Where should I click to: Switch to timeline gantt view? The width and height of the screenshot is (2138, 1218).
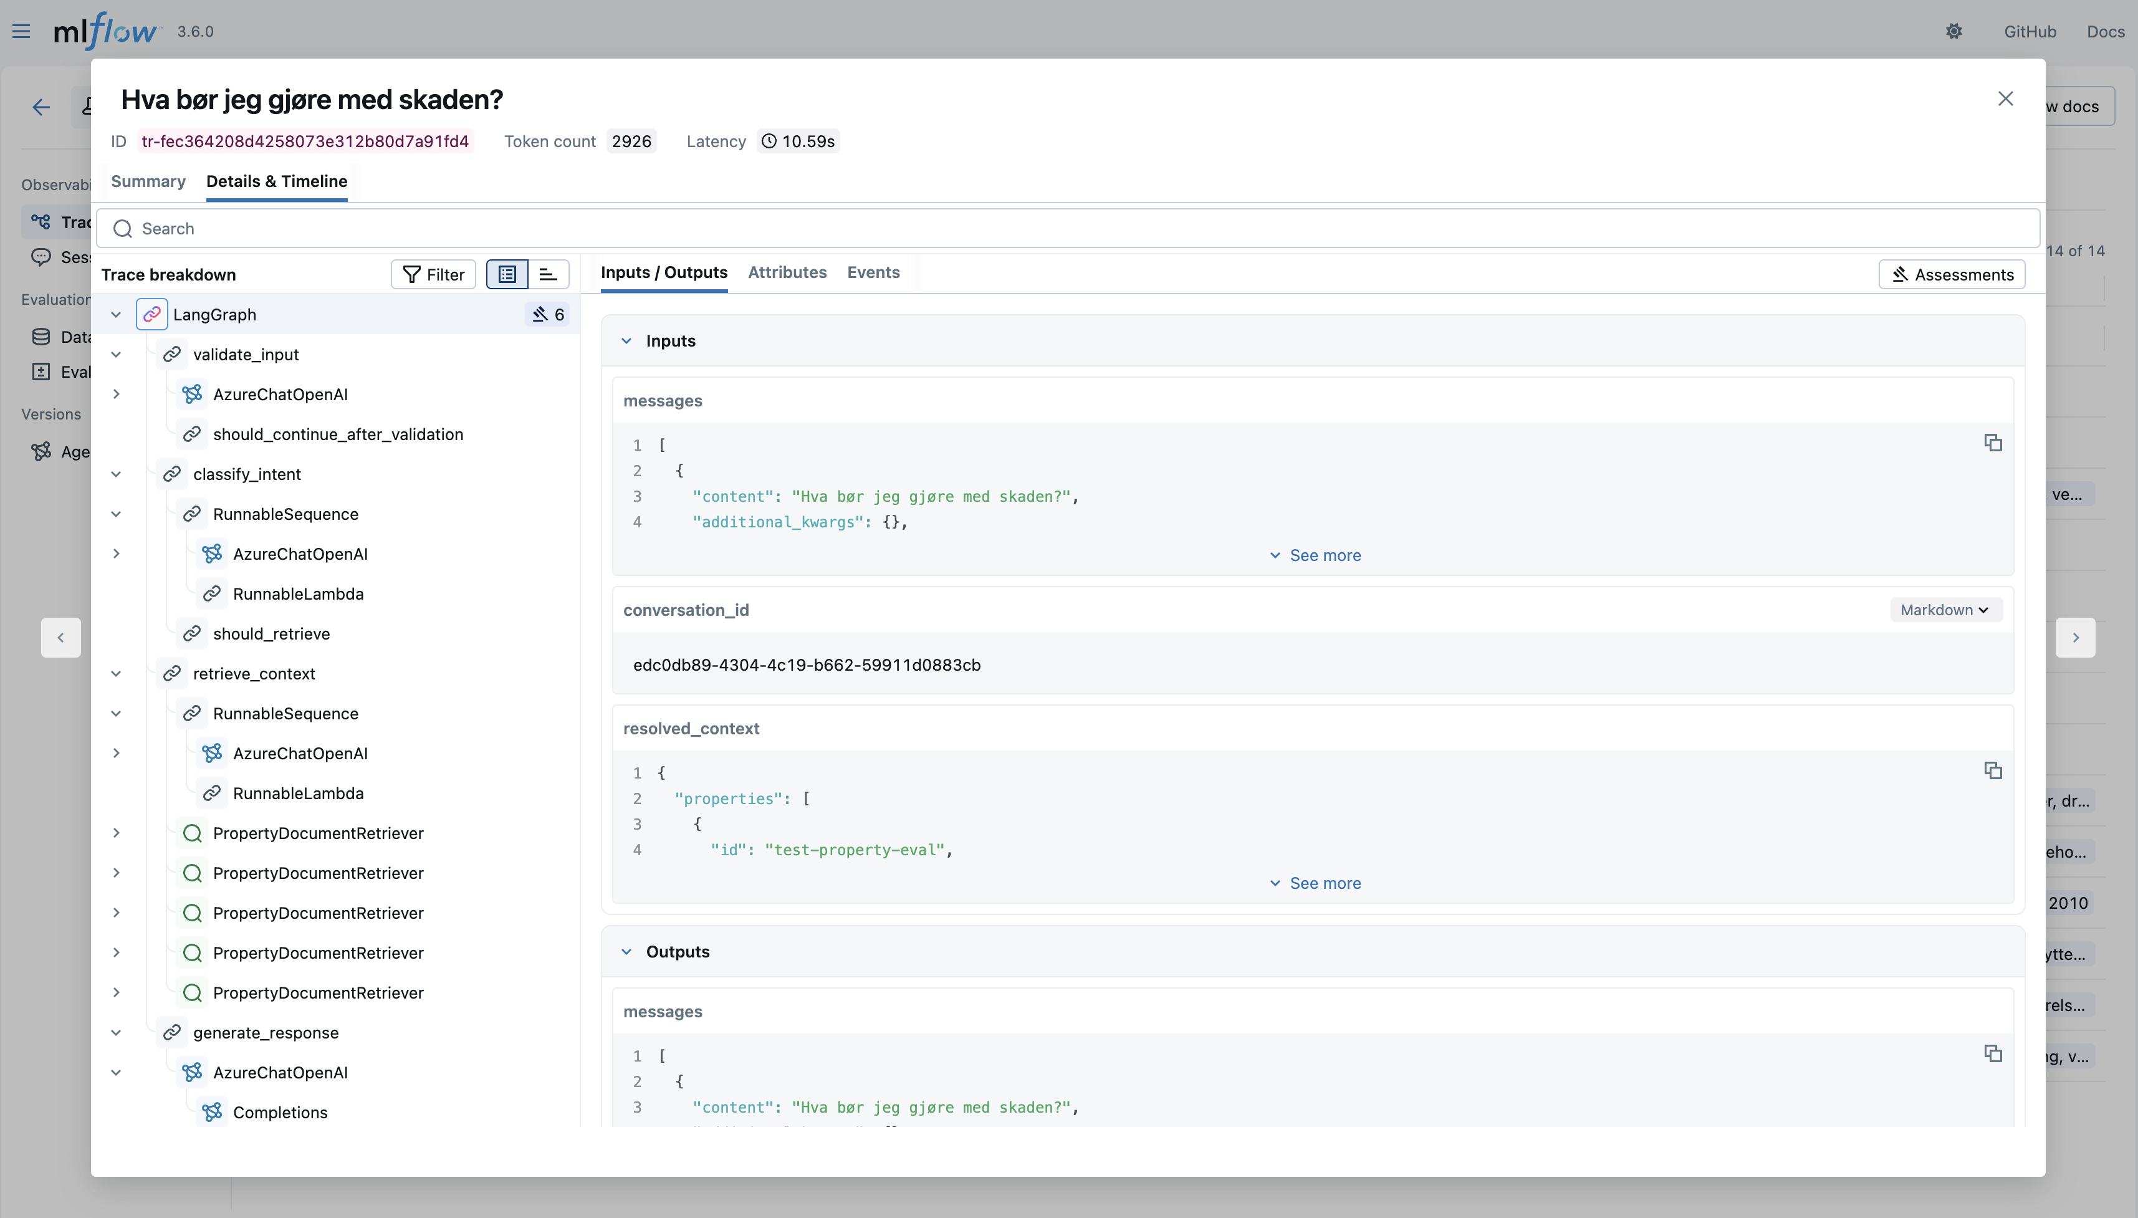point(548,274)
